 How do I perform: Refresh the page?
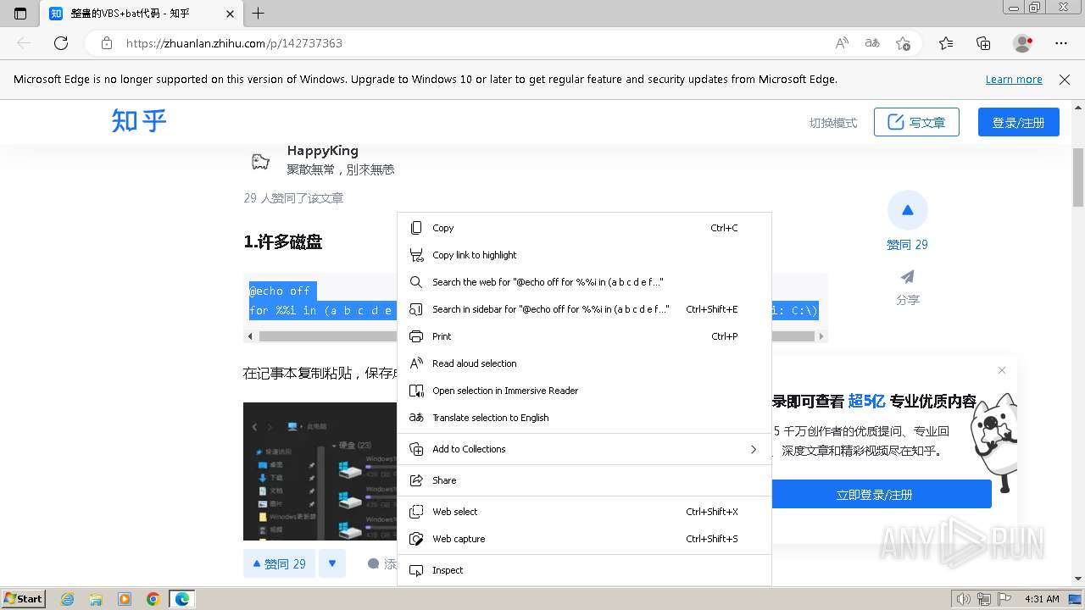coord(61,43)
